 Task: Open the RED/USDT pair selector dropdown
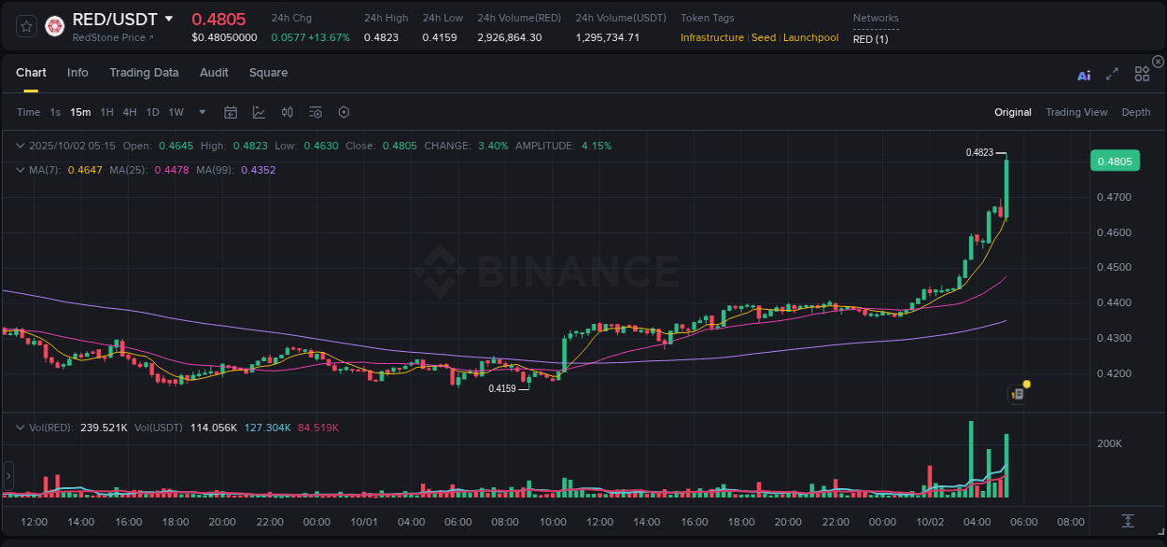click(168, 18)
